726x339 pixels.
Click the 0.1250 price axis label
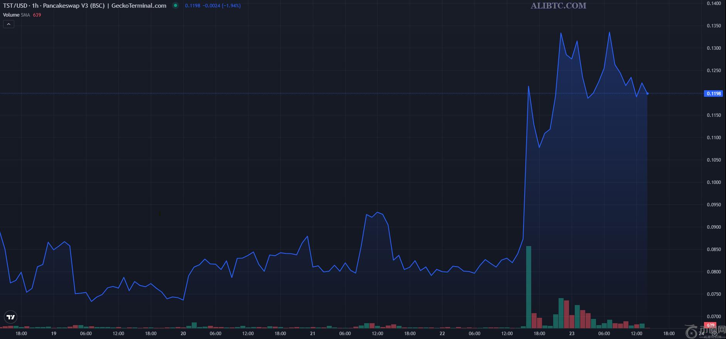pyautogui.click(x=714, y=71)
